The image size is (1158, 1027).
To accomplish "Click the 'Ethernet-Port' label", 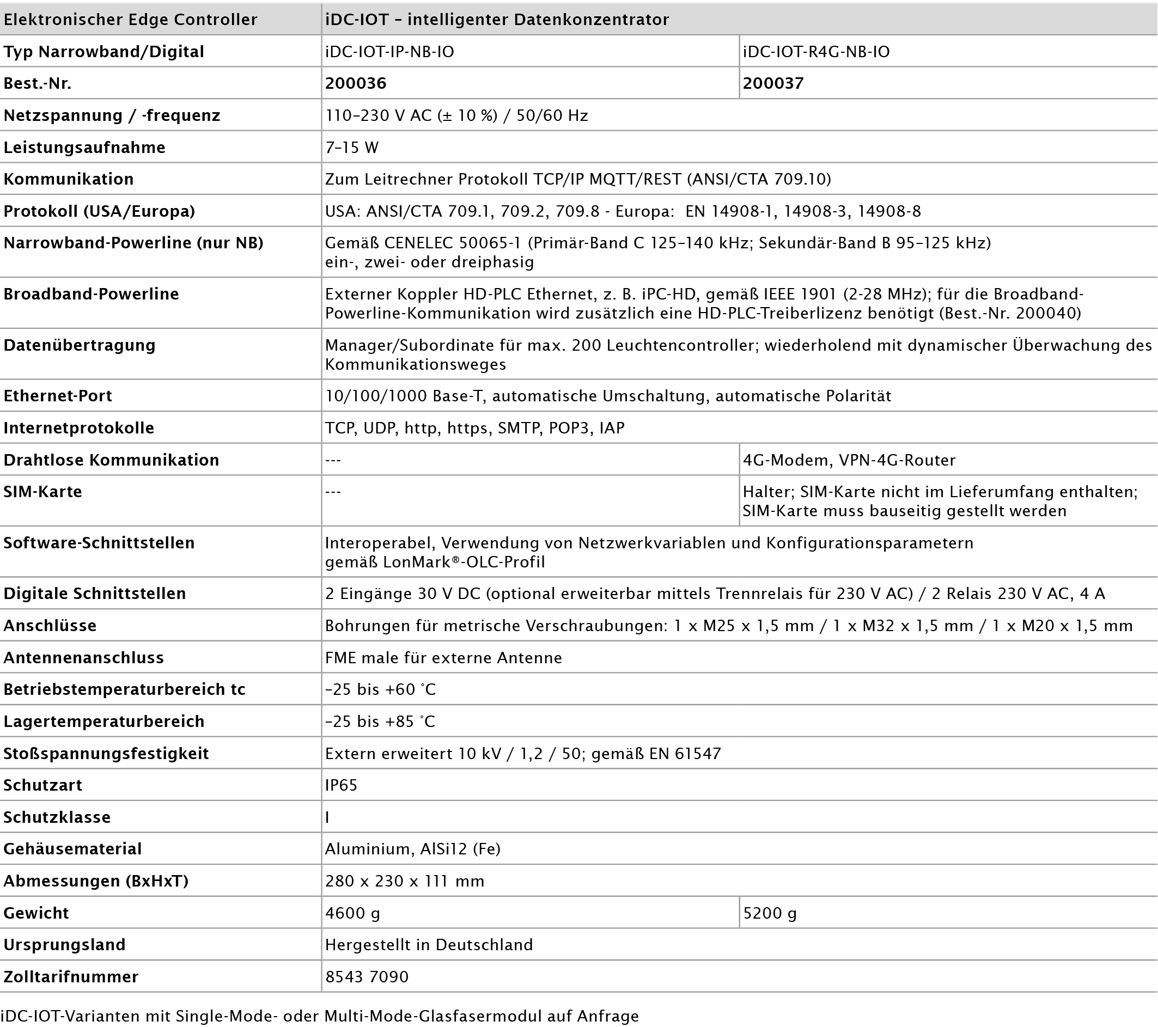I will coord(58,396).
